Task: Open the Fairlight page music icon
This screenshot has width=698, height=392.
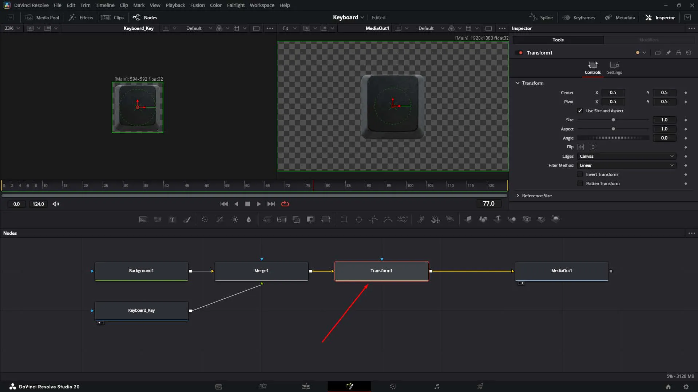Action: tap(437, 386)
